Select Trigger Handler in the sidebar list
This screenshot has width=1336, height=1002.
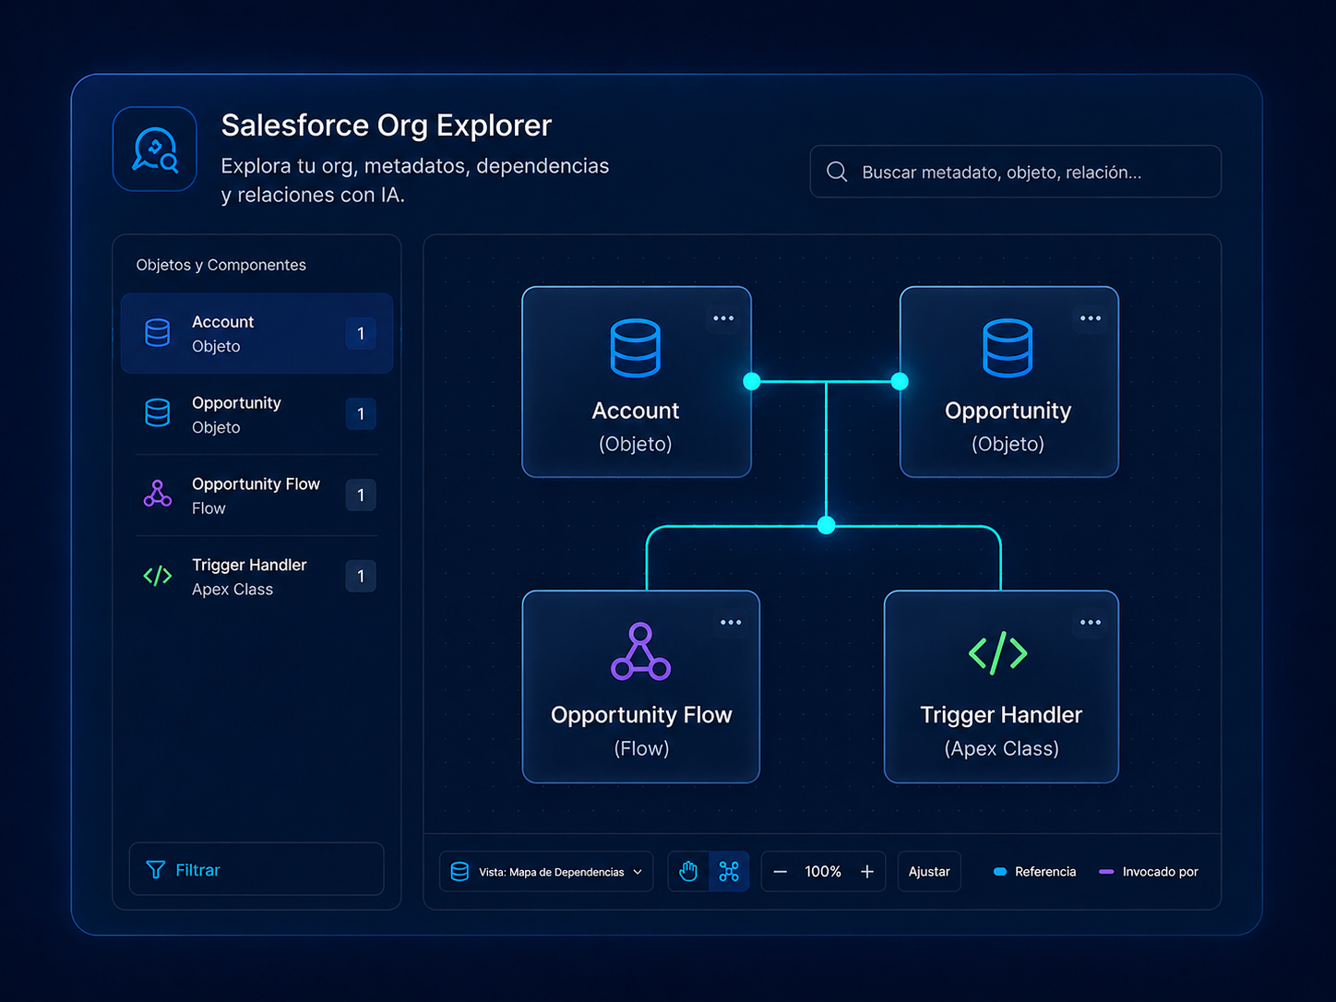[x=256, y=577]
